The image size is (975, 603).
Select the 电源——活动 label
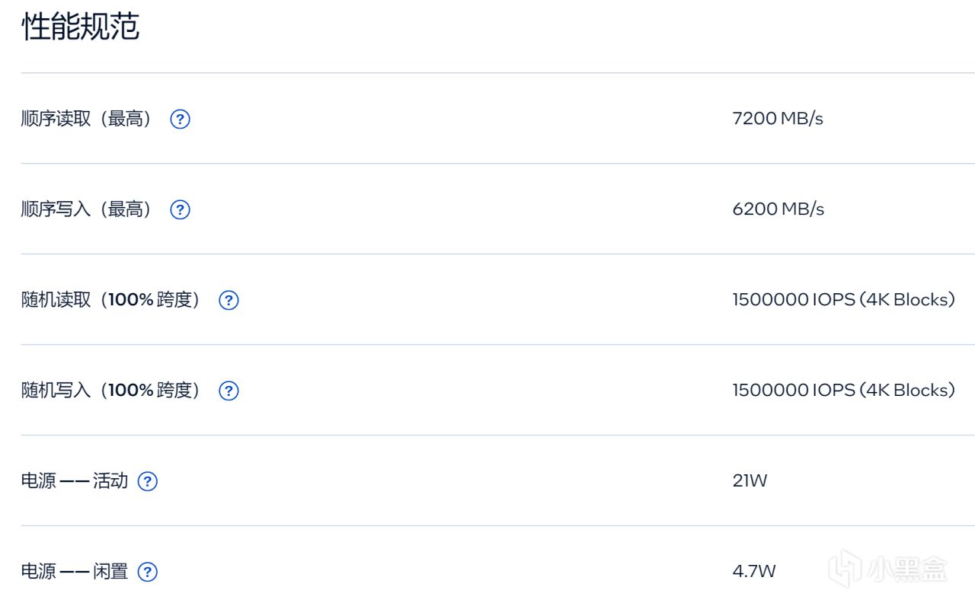(74, 481)
